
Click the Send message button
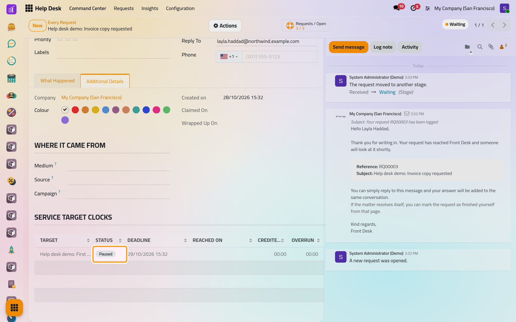pyautogui.click(x=348, y=47)
